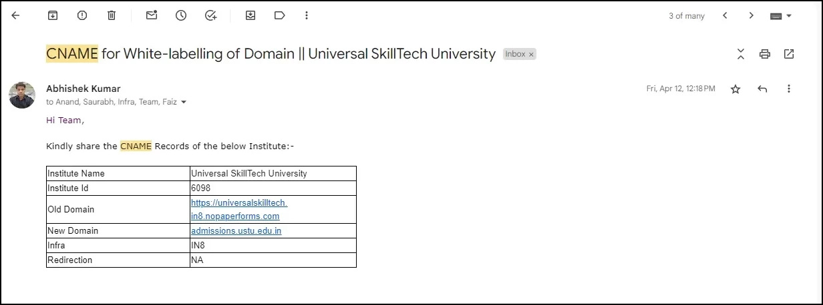The width and height of the screenshot is (823, 305).
Task: Archive this email conversation
Action: [x=53, y=15]
